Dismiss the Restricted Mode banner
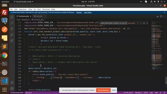Image resolution: width=167 pixels, height=94 pixels. 164,13
